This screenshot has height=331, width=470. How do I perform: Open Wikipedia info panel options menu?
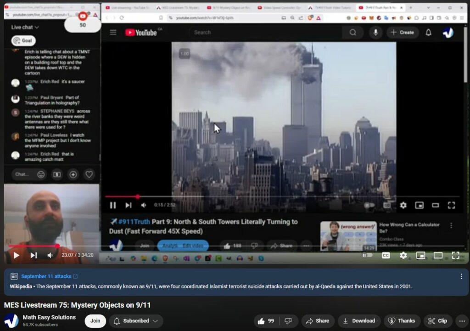point(461,276)
